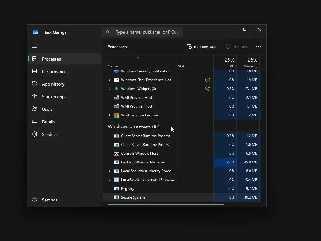The height and width of the screenshot is (241, 321).
Task: Click the Work or school account icon
Action: (x=117, y=115)
